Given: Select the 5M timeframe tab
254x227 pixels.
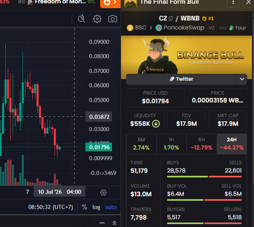Looking at the screenshot, I should pos(141,144).
